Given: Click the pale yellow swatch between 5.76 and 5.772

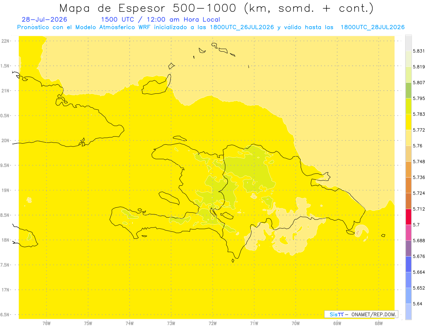Looking at the screenshot, I should coord(408,138).
